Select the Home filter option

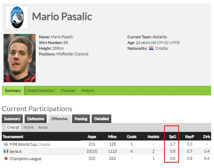pyautogui.click(x=29, y=127)
